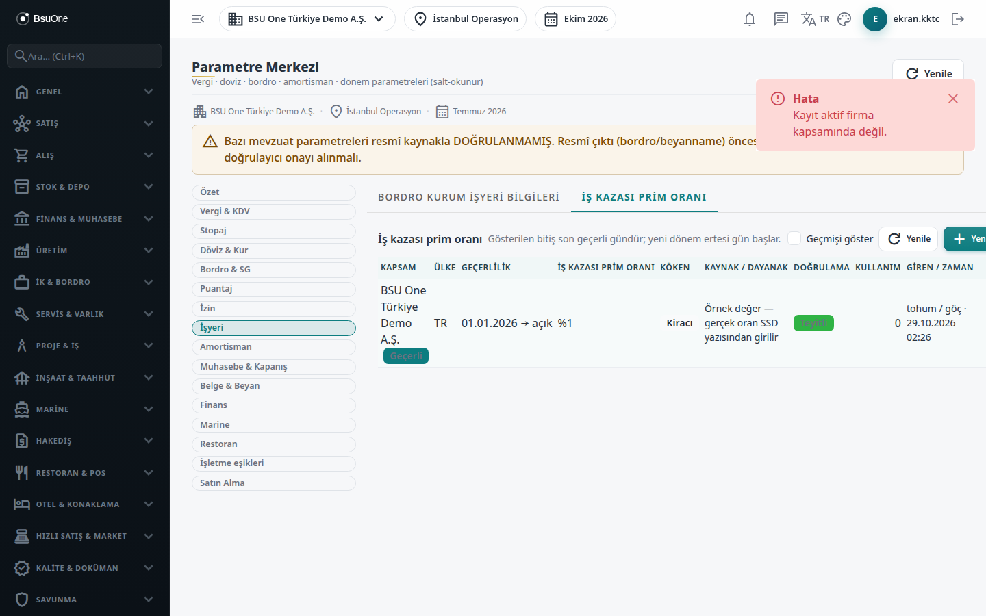Open SATIŞ module icon in sidebar
This screenshot has height=616, width=986.
[22, 123]
